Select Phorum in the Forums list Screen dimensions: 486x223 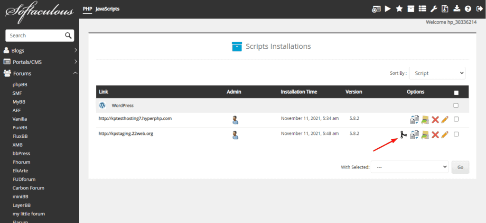click(21, 162)
